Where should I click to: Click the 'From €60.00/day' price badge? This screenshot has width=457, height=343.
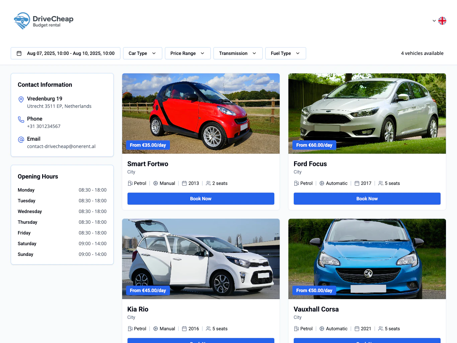pyautogui.click(x=314, y=145)
